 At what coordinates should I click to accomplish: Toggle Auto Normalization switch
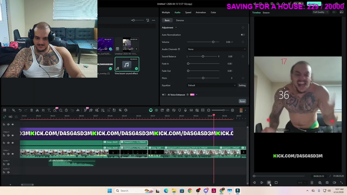(x=243, y=35)
